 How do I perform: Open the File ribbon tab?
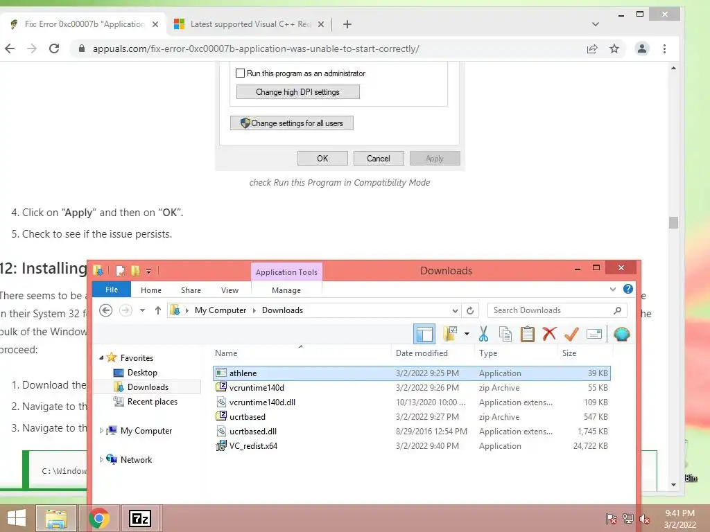(x=112, y=290)
